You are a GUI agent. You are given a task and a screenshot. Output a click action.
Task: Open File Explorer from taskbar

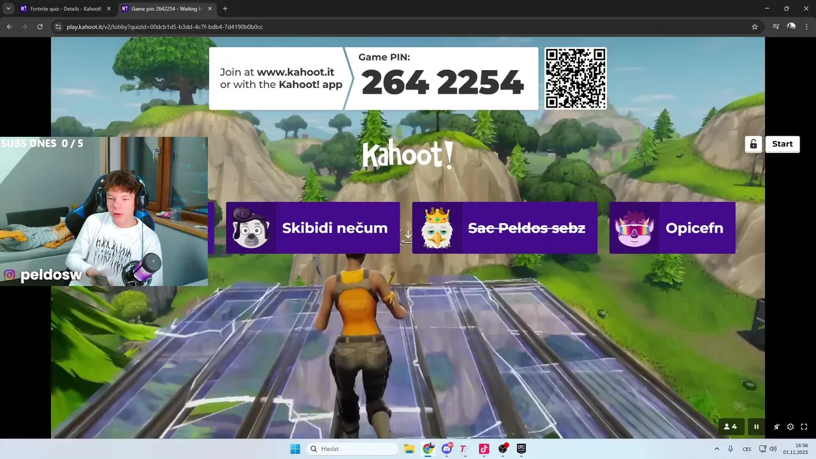[409, 449]
